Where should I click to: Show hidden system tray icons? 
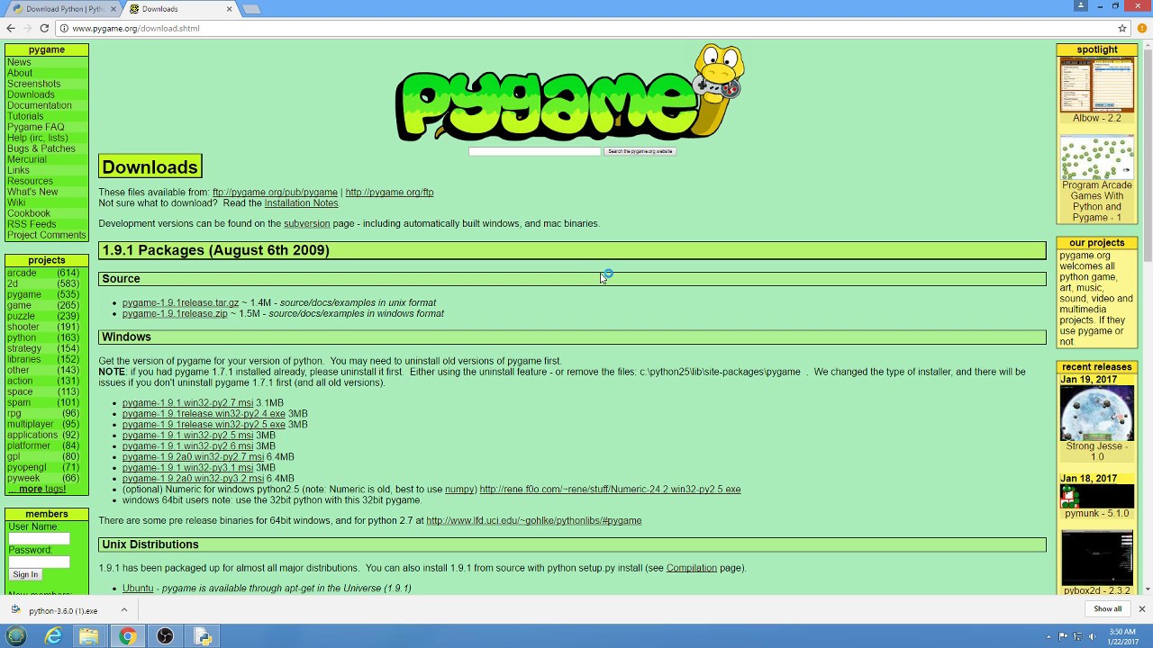[1049, 636]
